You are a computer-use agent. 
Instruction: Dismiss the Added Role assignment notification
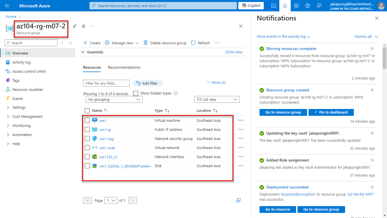pyautogui.click(x=372, y=160)
